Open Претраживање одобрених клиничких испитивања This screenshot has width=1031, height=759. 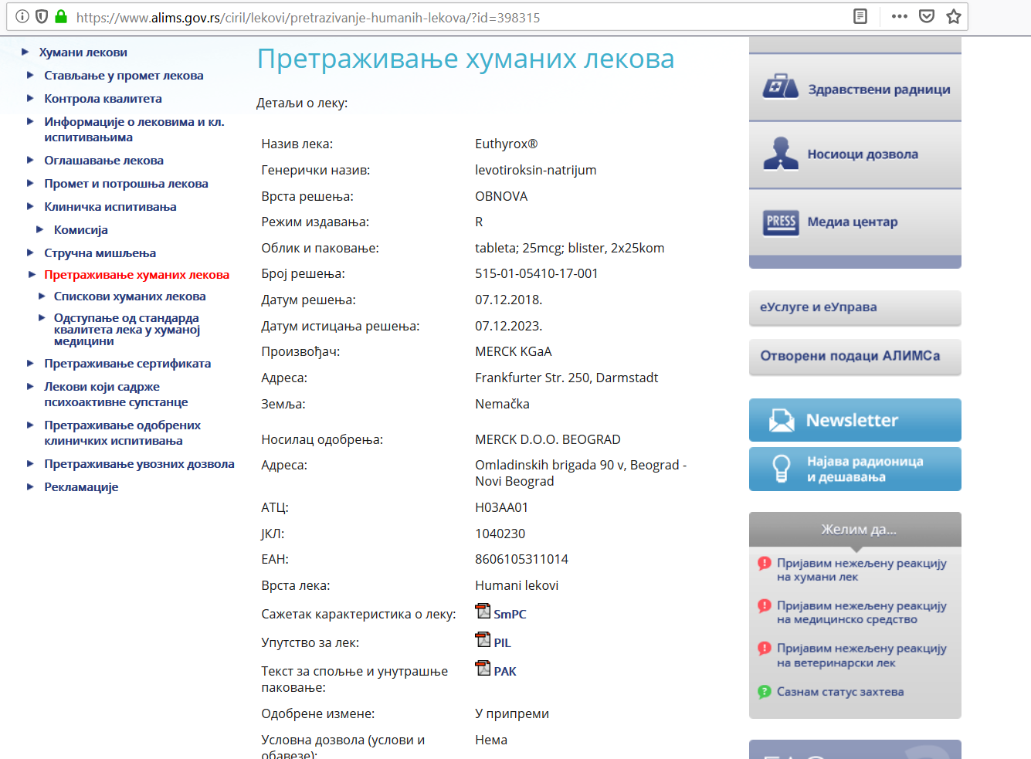tap(122, 433)
